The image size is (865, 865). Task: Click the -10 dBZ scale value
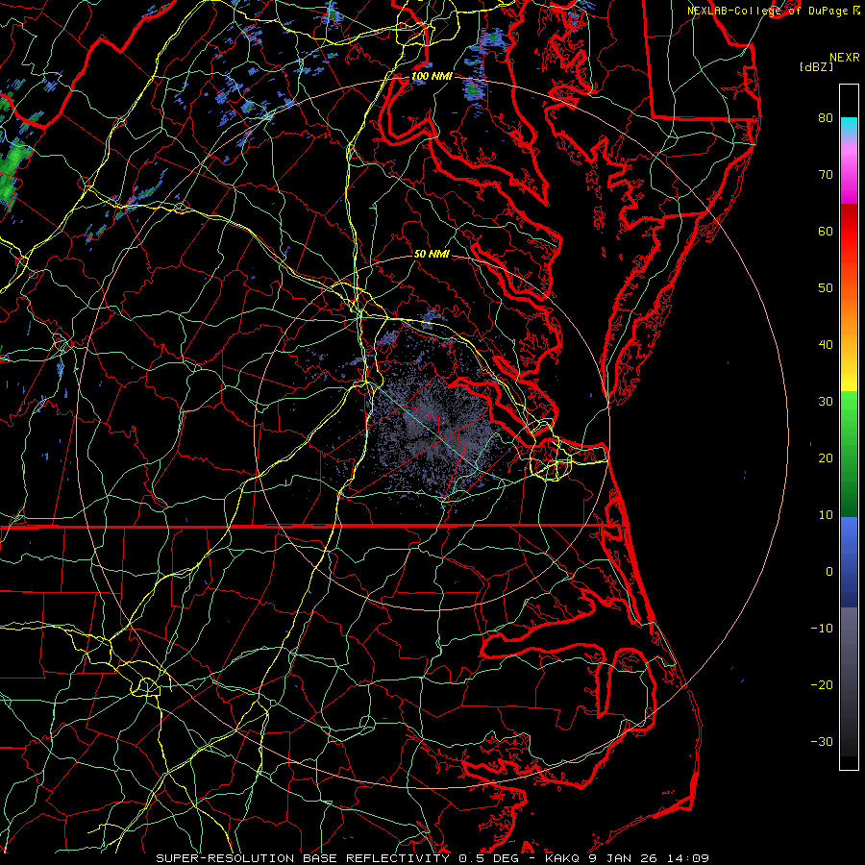coord(822,629)
